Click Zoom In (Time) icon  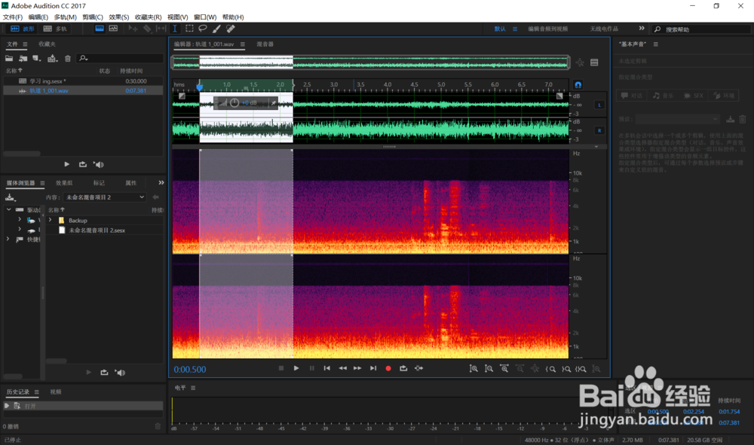pos(504,369)
